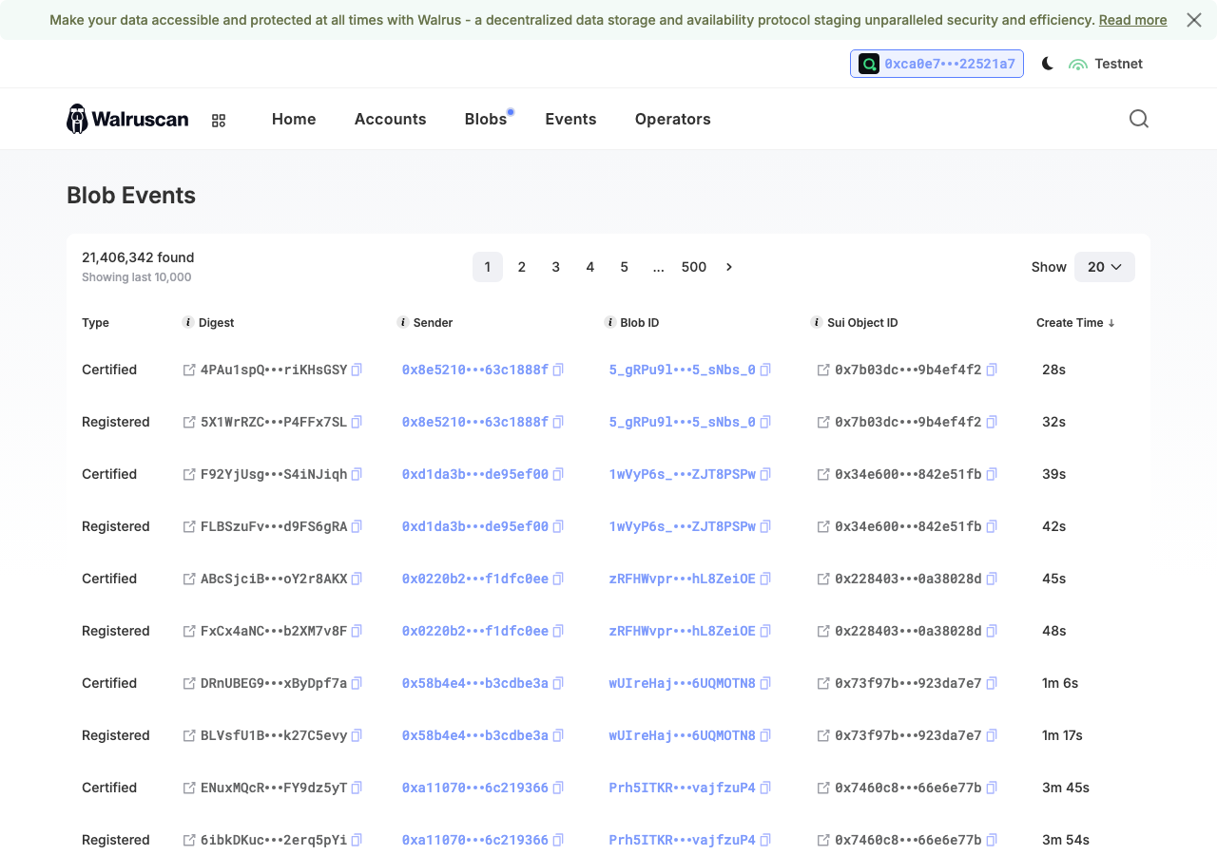Image resolution: width=1217 pixels, height=855 pixels.
Task: Copy sender on the FLBSzuFv digest row
Action: click(558, 526)
